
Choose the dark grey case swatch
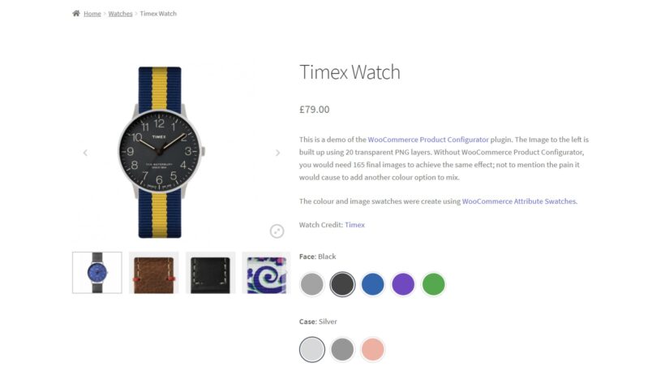click(342, 349)
